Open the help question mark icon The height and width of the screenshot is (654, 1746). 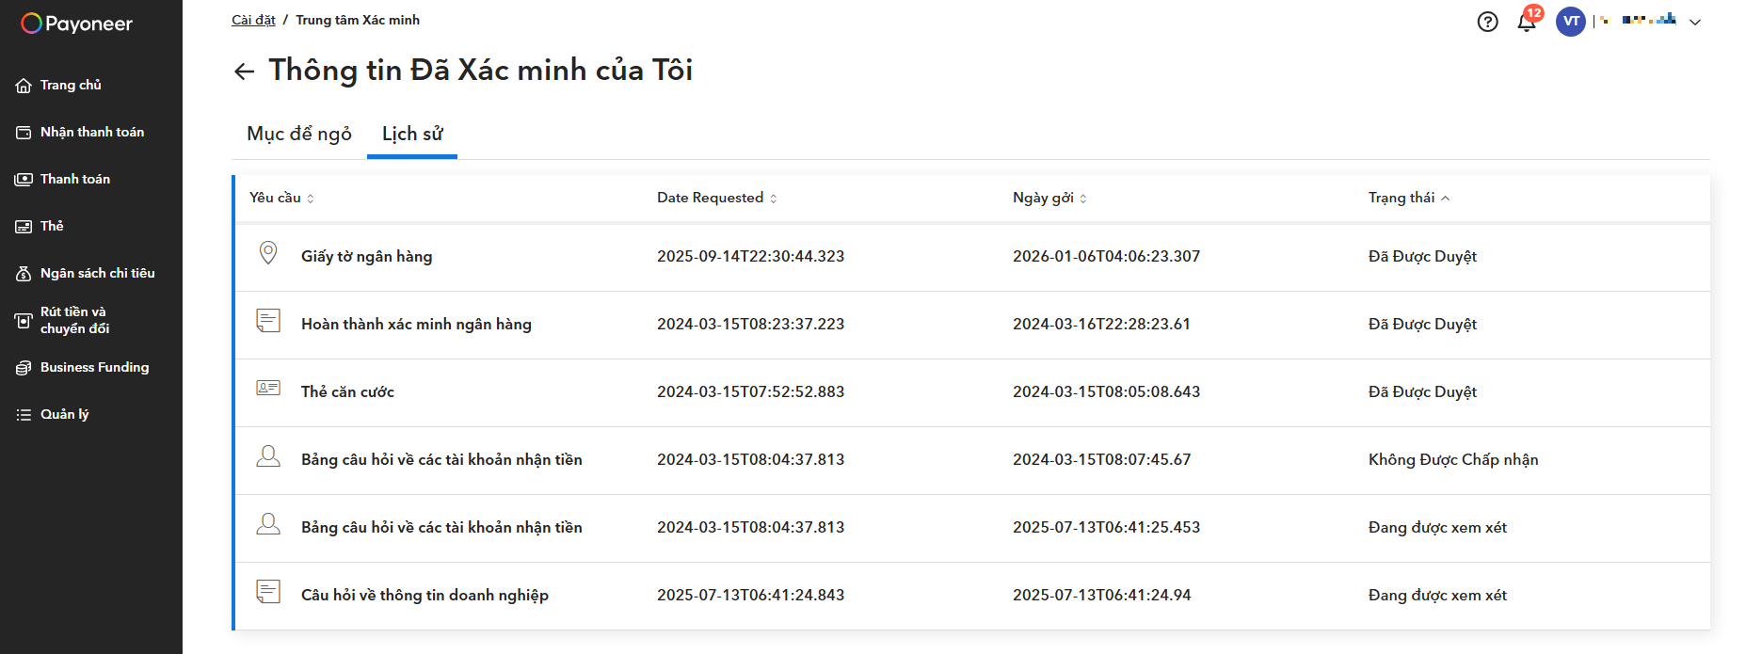click(x=1487, y=22)
